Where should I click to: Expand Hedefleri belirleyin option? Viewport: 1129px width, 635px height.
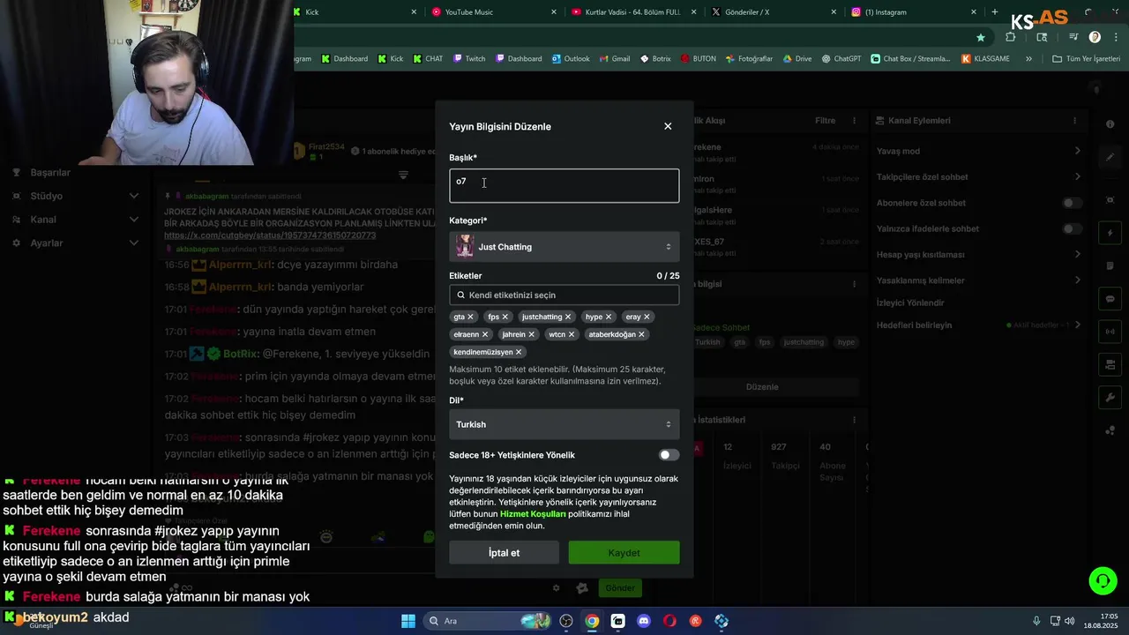(x=1077, y=325)
